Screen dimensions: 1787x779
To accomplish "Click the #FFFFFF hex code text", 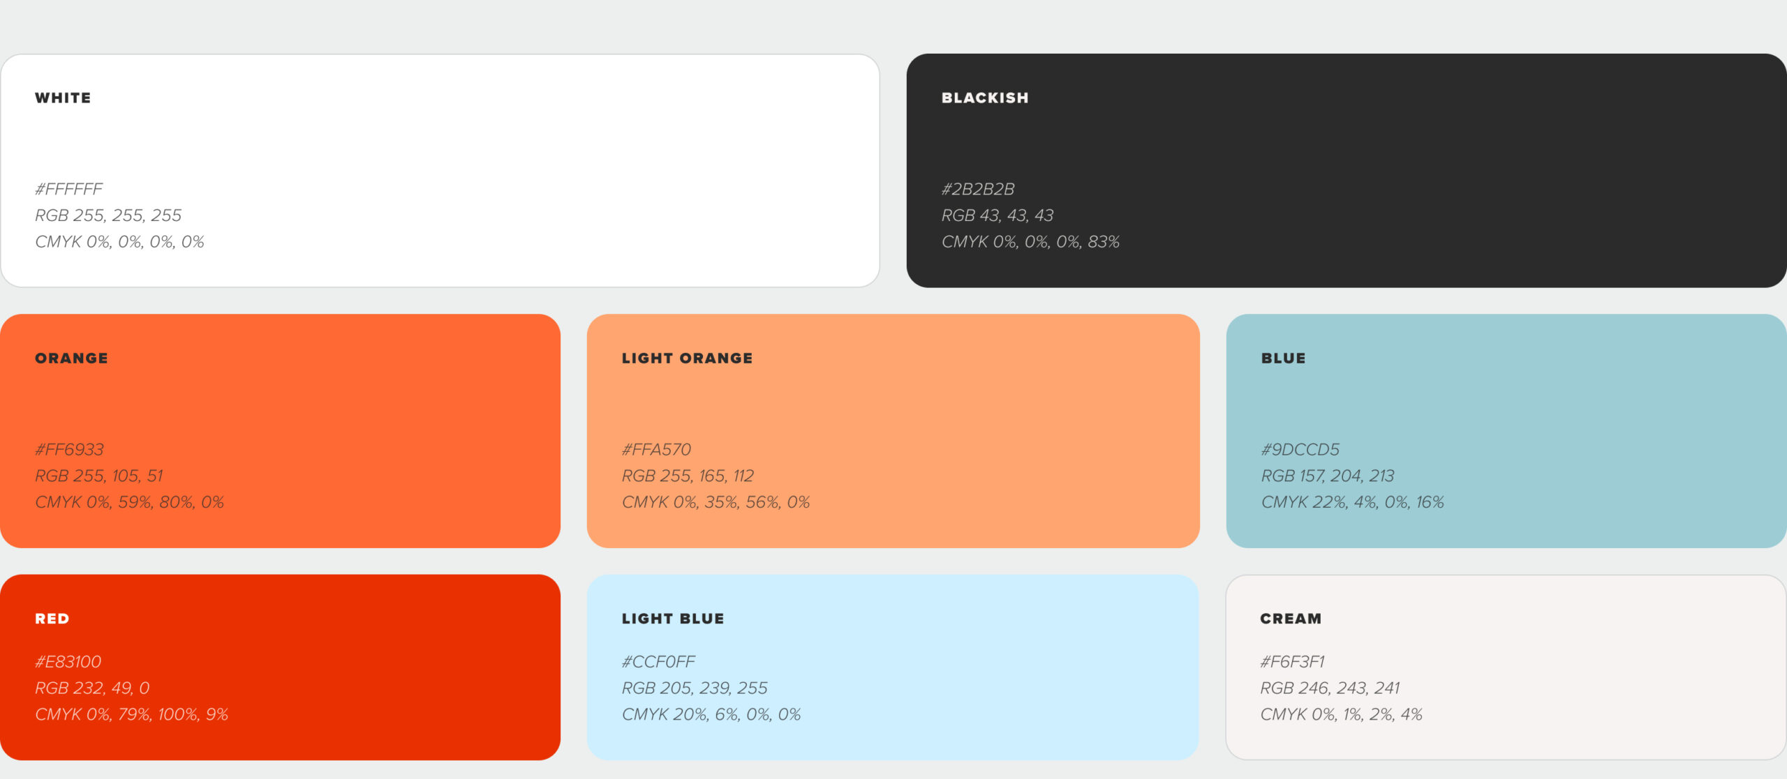I will [69, 189].
